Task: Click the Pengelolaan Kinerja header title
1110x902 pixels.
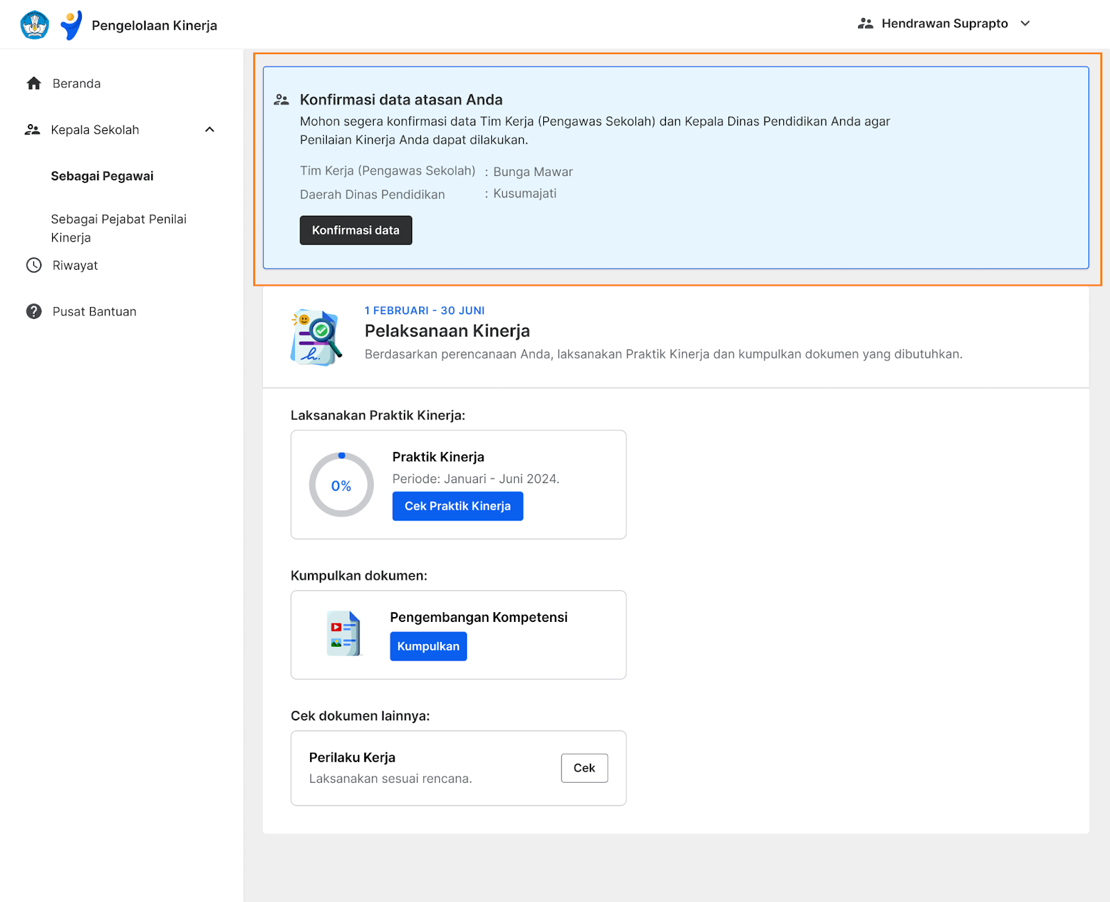Action: tap(154, 26)
